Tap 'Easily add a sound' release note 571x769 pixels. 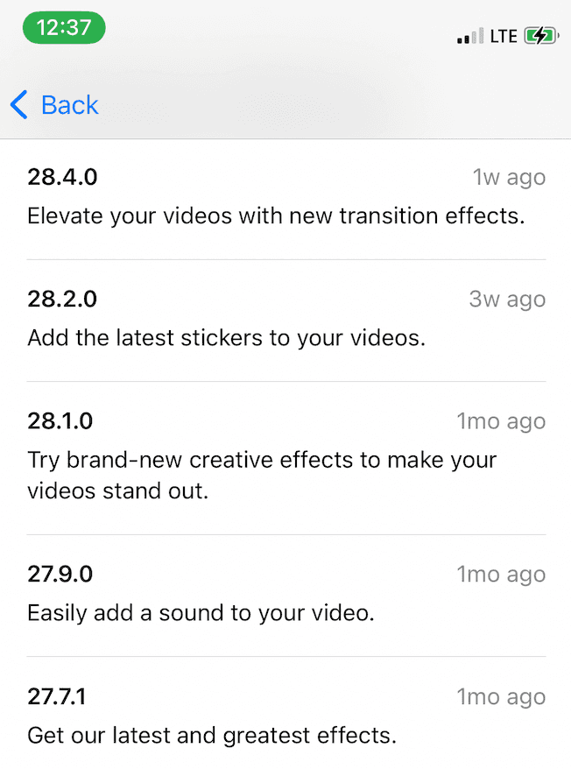pyautogui.click(x=201, y=613)
